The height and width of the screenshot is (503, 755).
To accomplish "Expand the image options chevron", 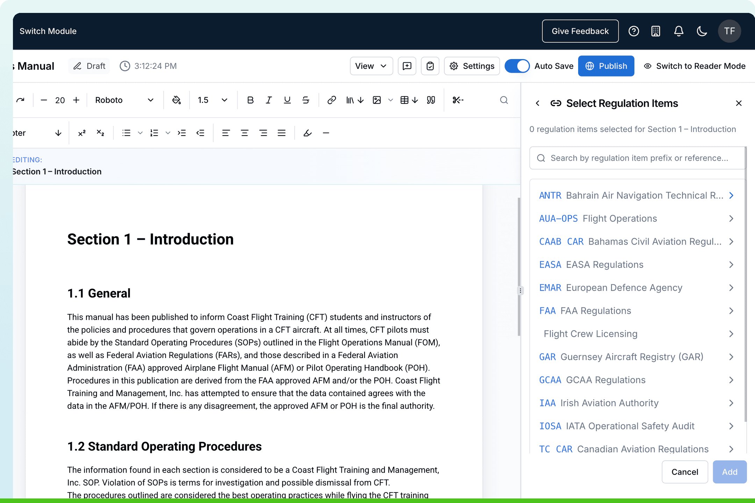I will (x=390, y=100).
